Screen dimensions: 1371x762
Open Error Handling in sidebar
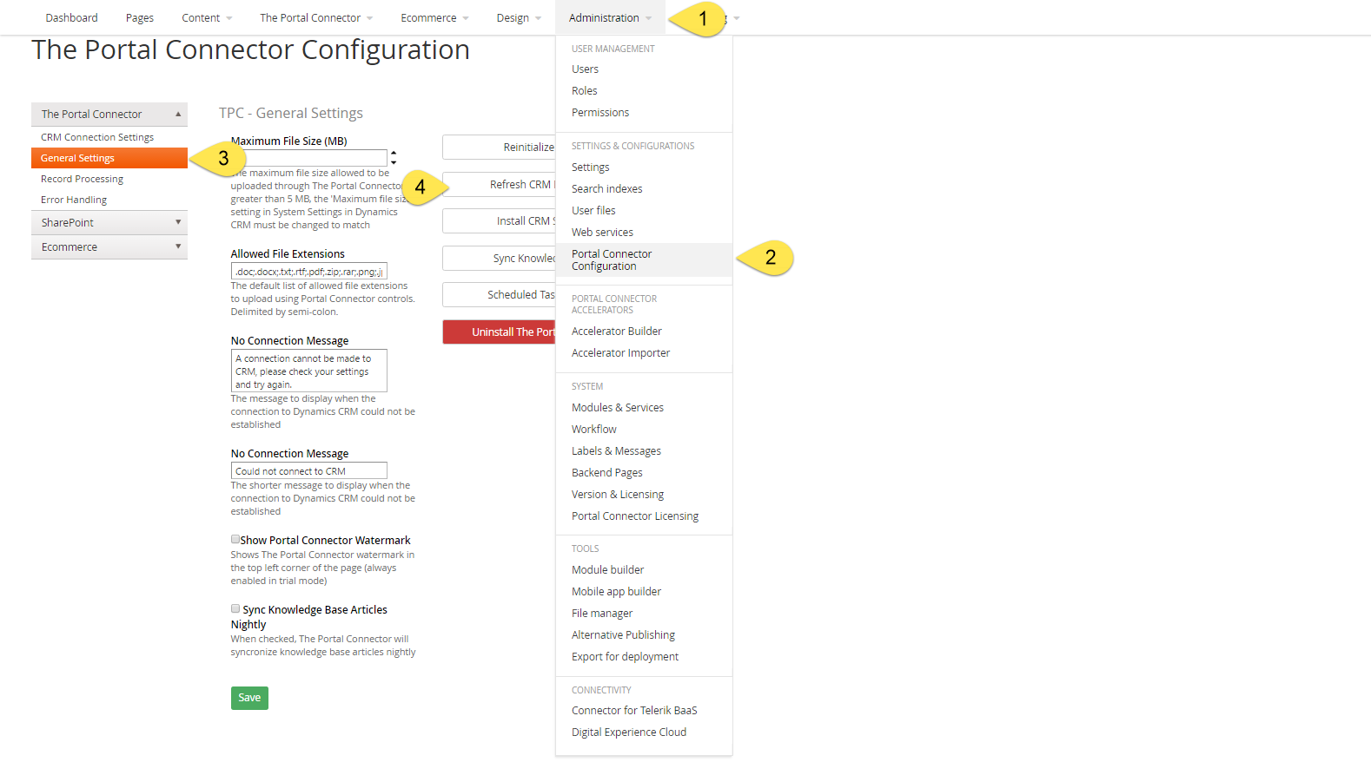pos(74,200)
